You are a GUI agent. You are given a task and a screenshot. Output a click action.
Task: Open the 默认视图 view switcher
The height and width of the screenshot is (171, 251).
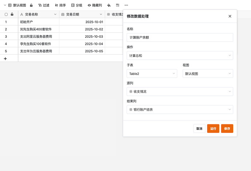(17, 5)
